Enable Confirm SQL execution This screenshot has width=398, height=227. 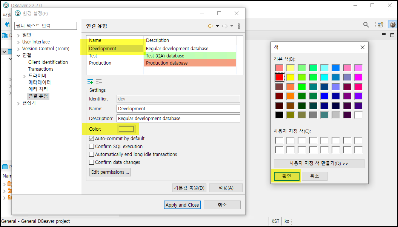point(91,147)
